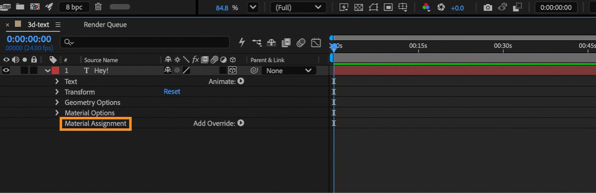This screenshot has width=596, height=193.
Task: Open grid and guide options icon
Action: coord(403,7)
